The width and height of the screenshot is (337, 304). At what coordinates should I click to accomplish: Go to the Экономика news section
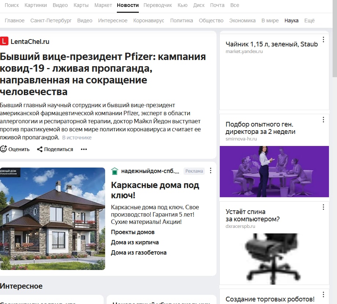[242, 20]
